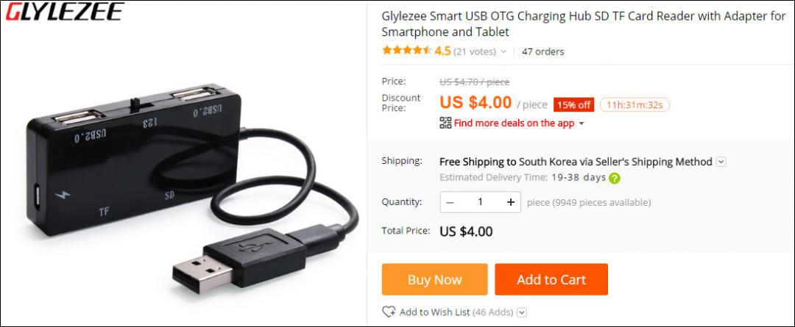Image resolution: width=795 pixels, height=327 pixels.
Task: Expand the Find more deals arrow
Action: click(x=582, y=123)
